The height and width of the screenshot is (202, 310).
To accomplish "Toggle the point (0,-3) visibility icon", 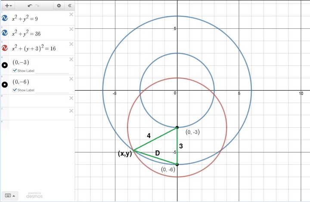I will pyautogui.click(x=5, y=65).
